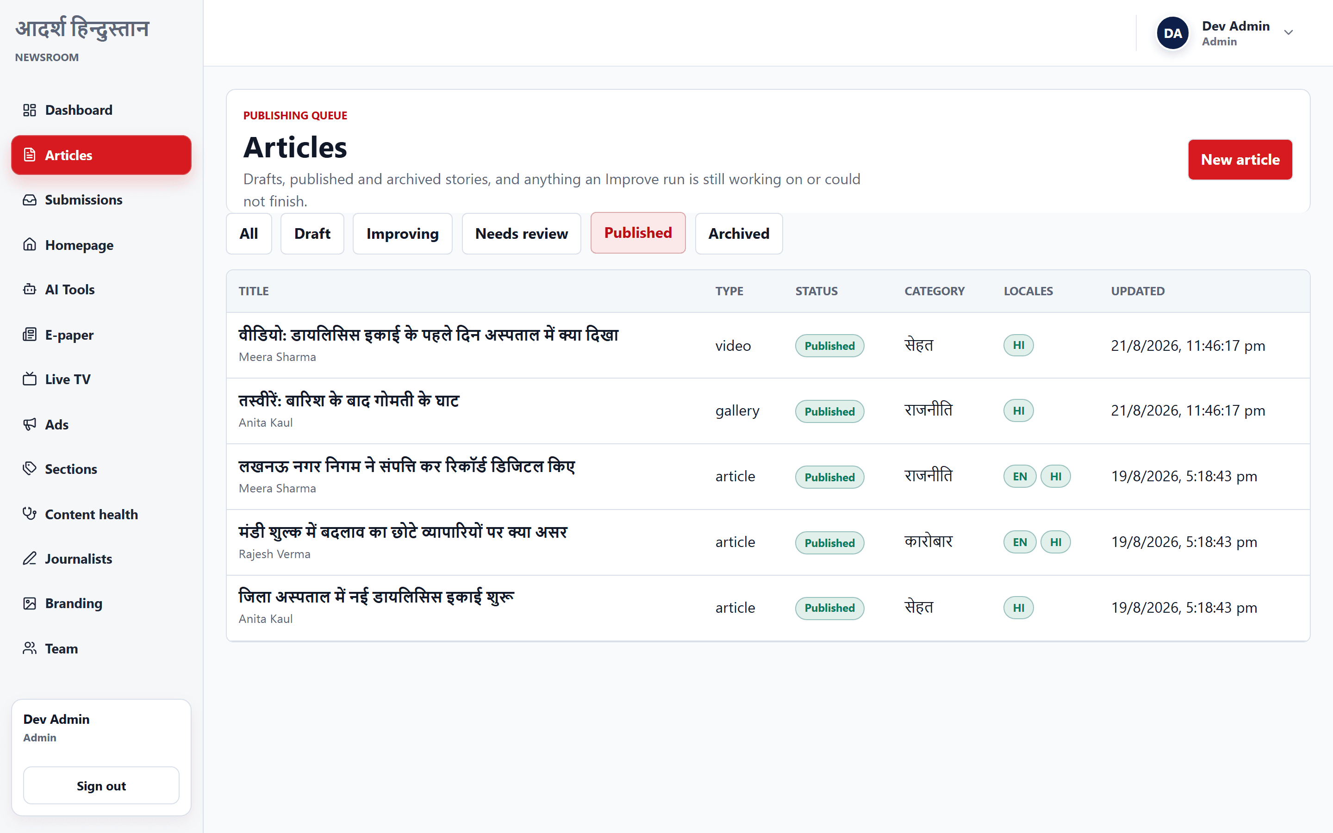Filter articles by Draft

[x=312, y=234]
